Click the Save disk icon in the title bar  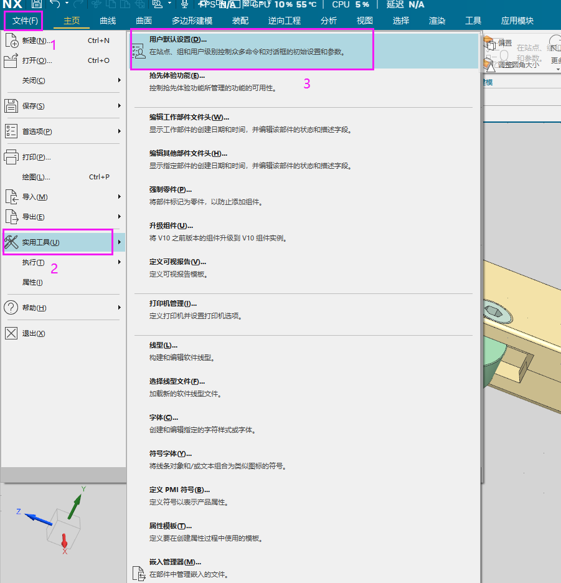tap(37, 4)
